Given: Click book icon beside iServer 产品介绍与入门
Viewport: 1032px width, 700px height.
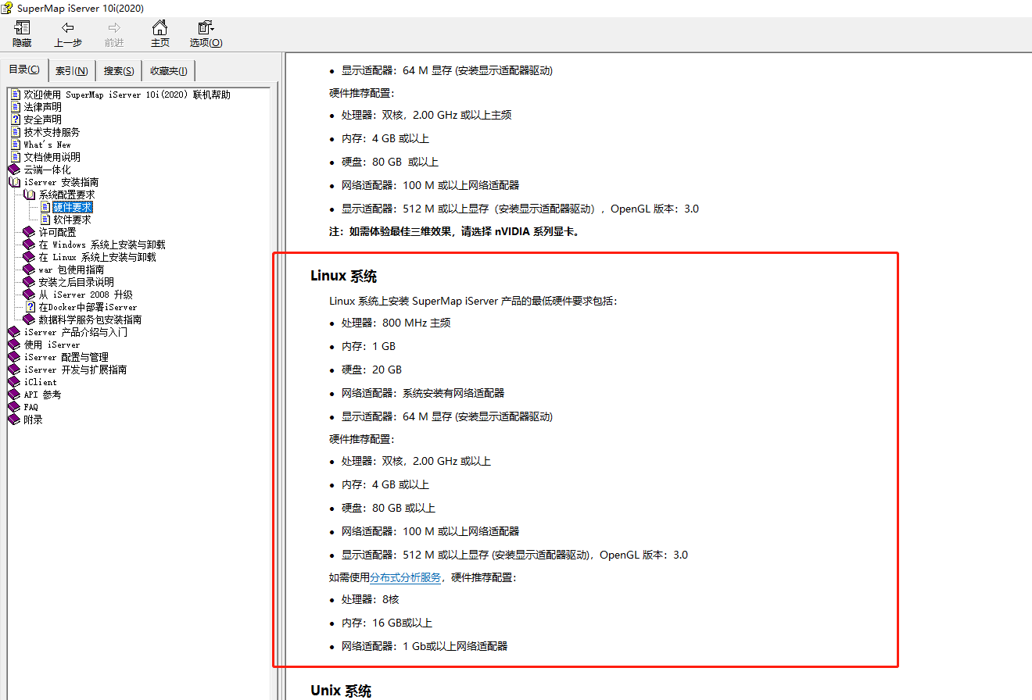Looking at the screenshot, I should coord(15,332).
